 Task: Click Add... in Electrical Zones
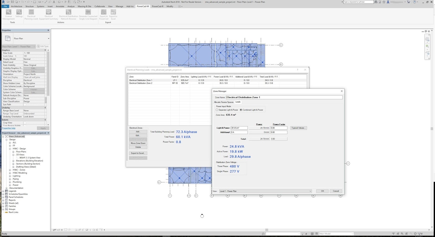pyautogui.click(x=138, y=132)
